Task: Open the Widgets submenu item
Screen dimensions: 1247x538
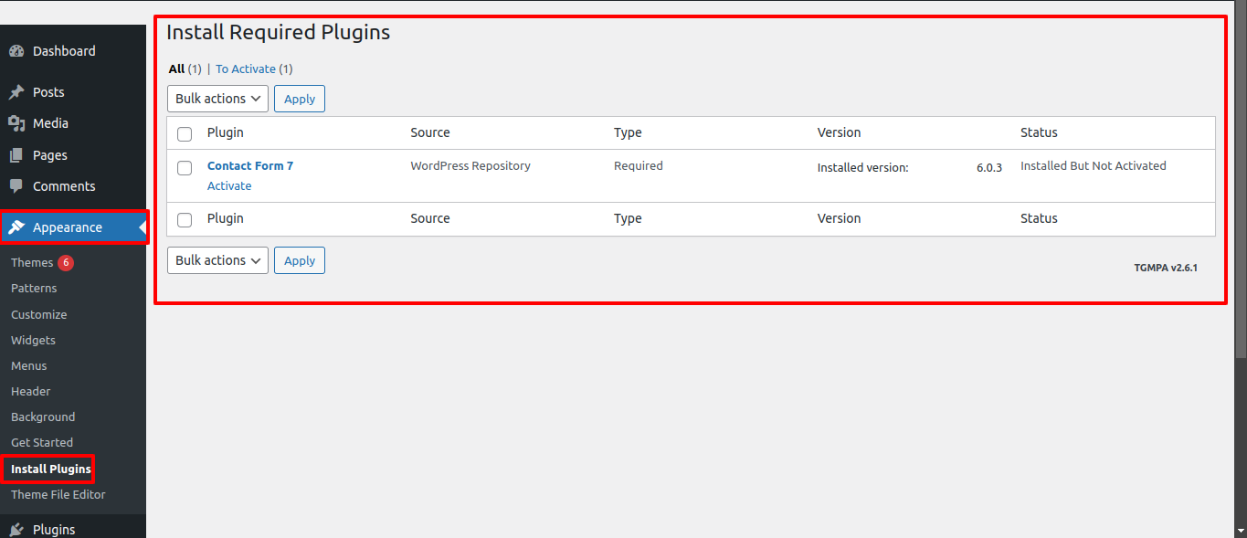Action: 34,340
